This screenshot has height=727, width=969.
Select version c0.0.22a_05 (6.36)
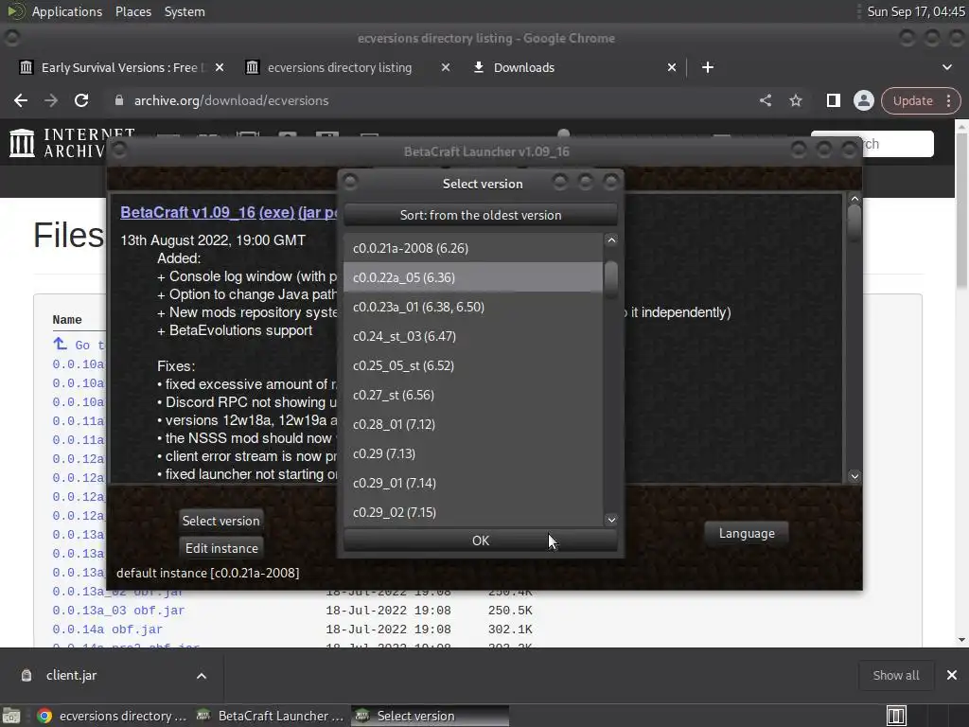coord(473,277)
